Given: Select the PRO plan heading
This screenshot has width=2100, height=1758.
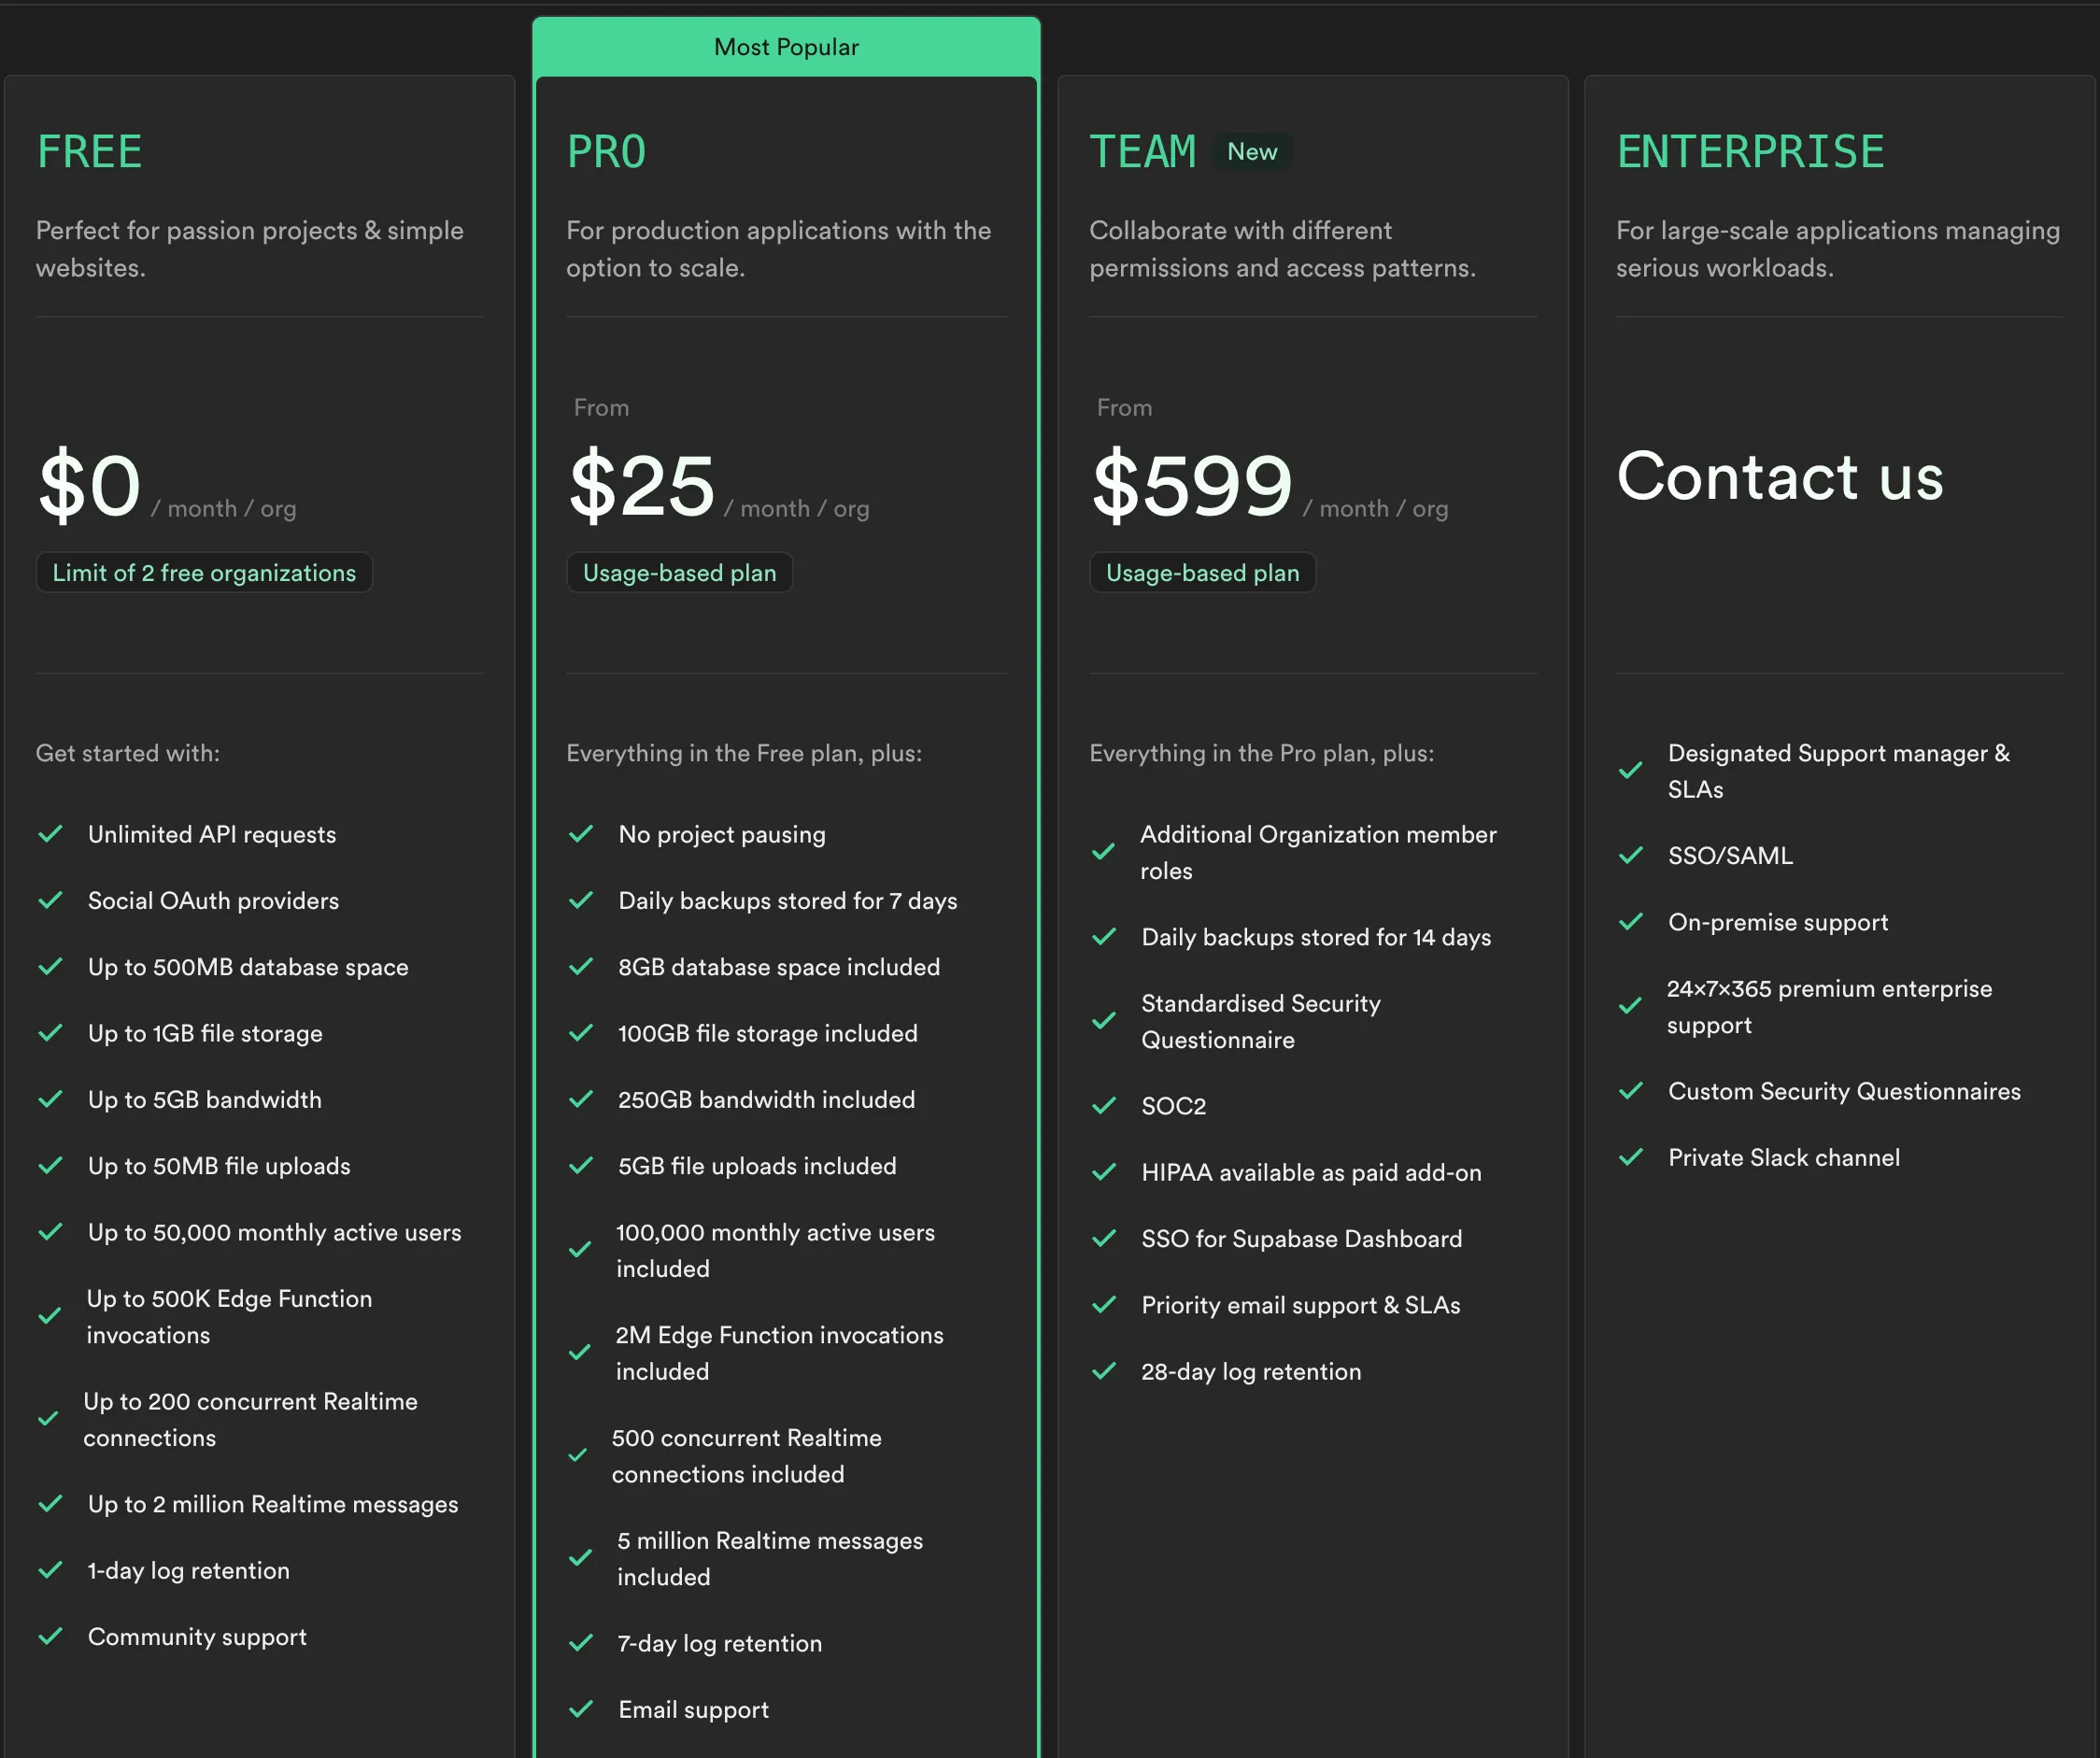Looking at the screenshot, I should point(606,152).
